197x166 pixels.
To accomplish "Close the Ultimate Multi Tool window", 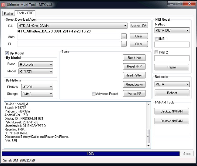I will tap(189, 4).
